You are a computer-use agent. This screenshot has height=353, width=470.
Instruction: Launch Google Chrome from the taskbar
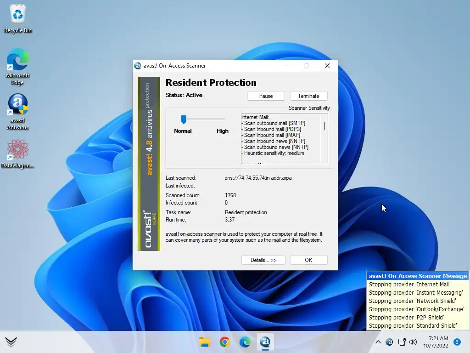[x=224, y=342]
